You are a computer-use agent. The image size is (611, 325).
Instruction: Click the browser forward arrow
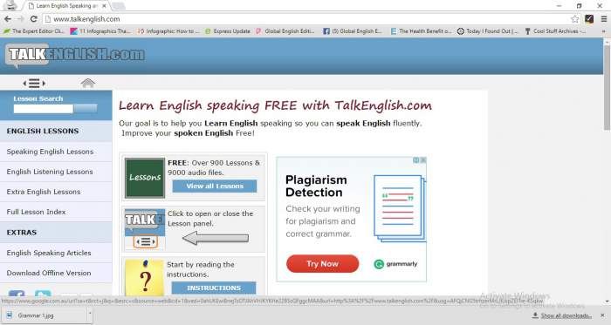[x=20, y=19]
